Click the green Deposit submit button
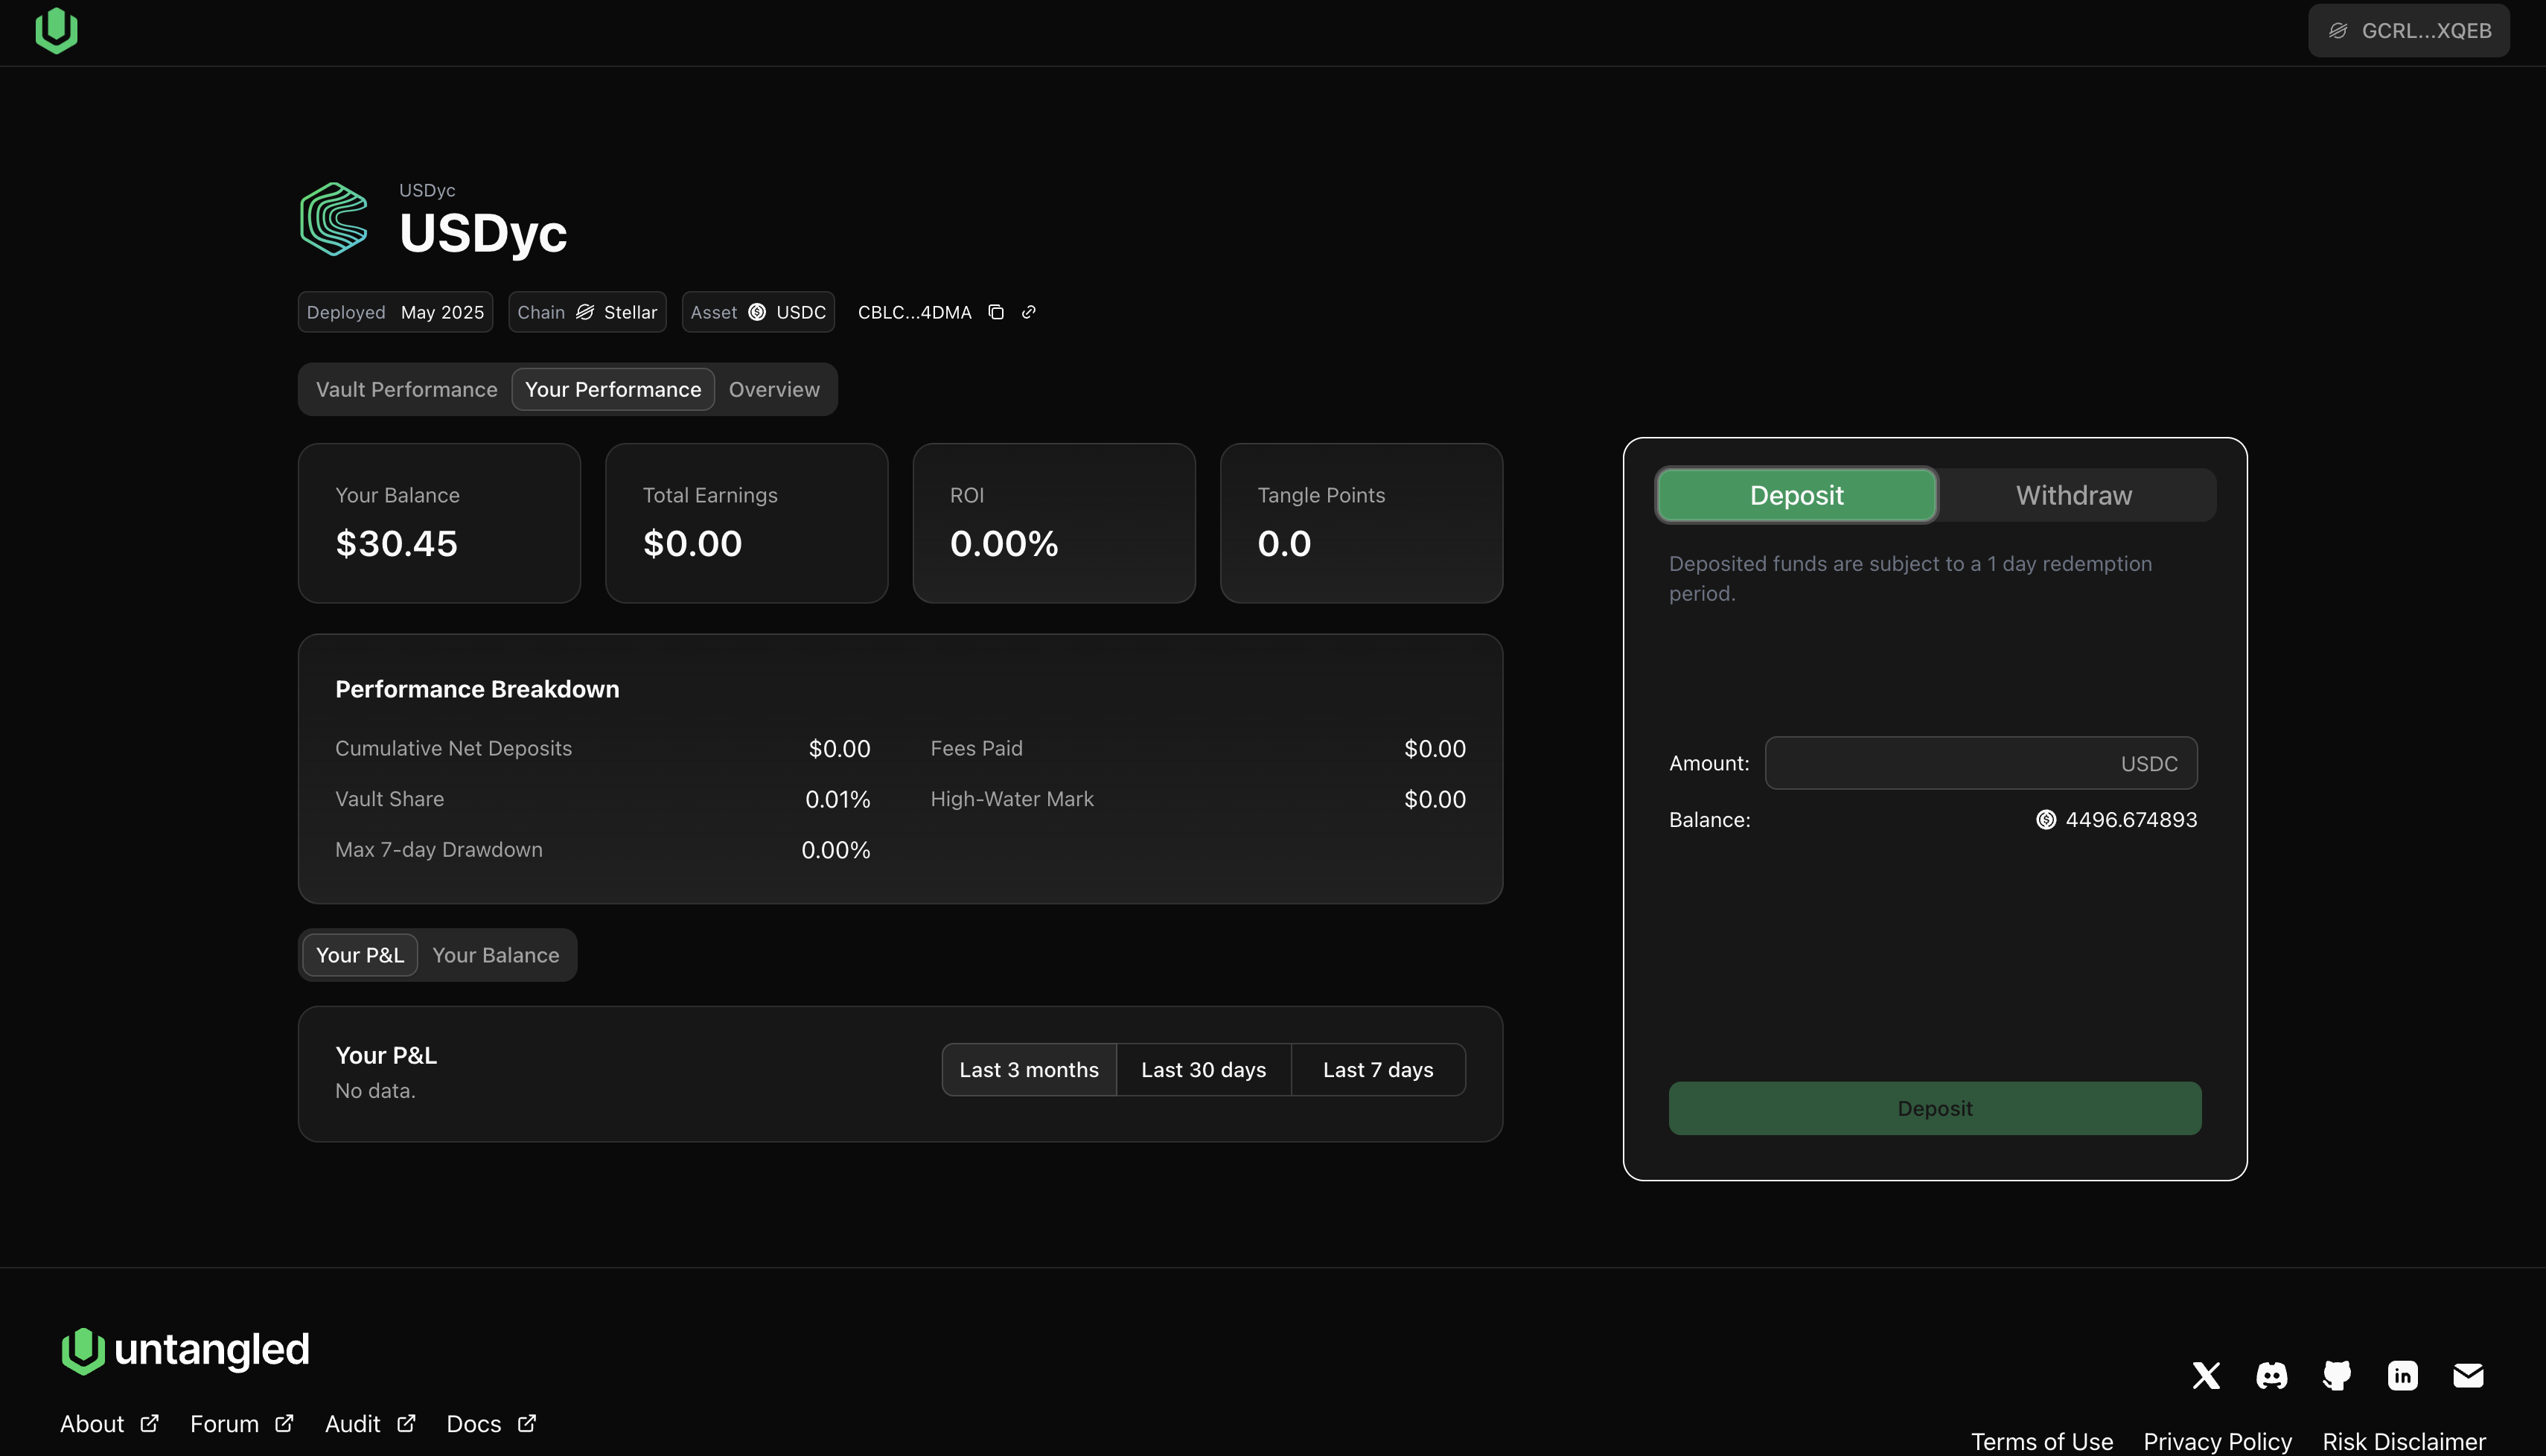The height and width of the screenshot is (1456, 2546). click(1934, 1108)
